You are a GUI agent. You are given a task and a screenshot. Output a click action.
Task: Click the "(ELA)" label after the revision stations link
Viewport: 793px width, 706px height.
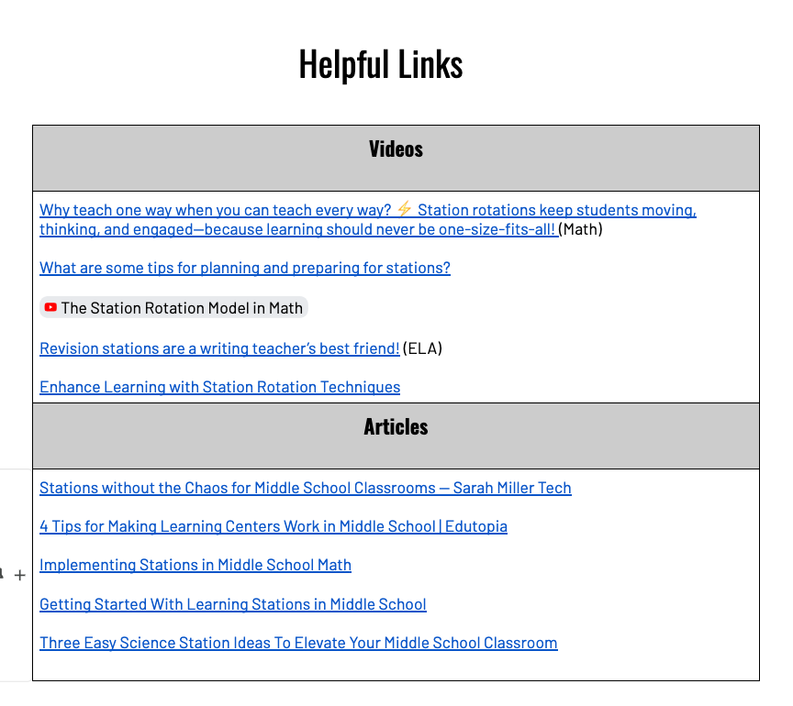[x=422, y=348]
